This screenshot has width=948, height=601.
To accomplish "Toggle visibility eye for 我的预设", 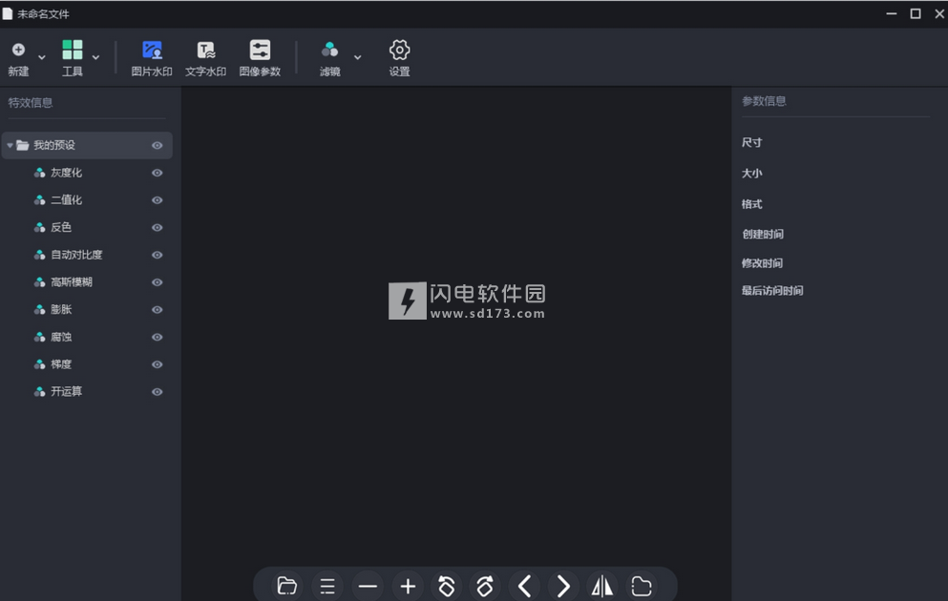I will [158, 146].
